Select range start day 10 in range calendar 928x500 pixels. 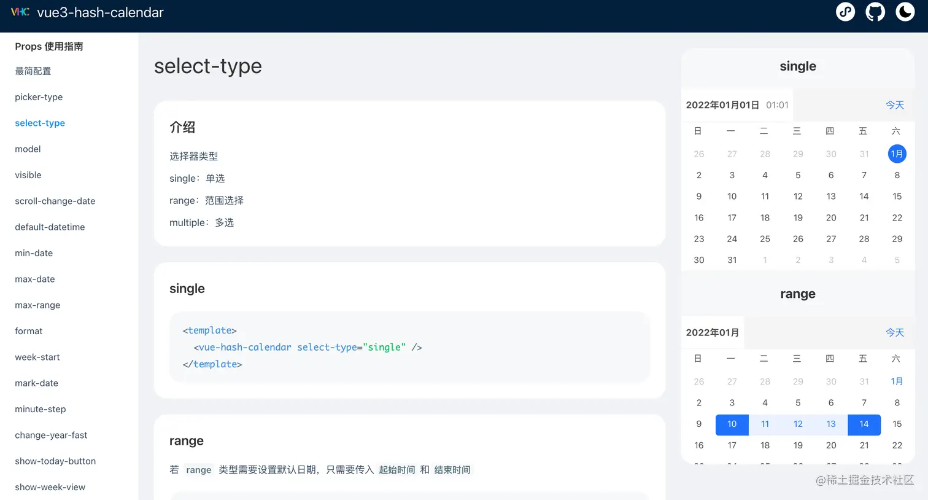732,424
